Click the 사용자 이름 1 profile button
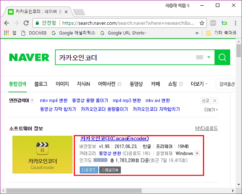Image resolution: width=242 pixels, height=194 pixels. (177, 6)
